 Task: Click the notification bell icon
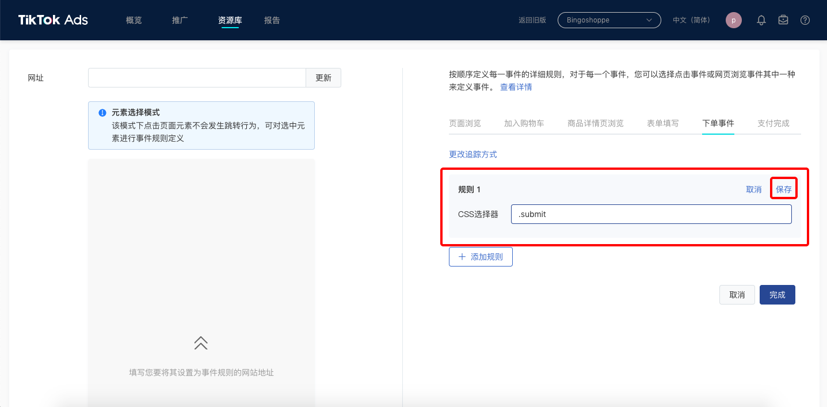[761, 20]
